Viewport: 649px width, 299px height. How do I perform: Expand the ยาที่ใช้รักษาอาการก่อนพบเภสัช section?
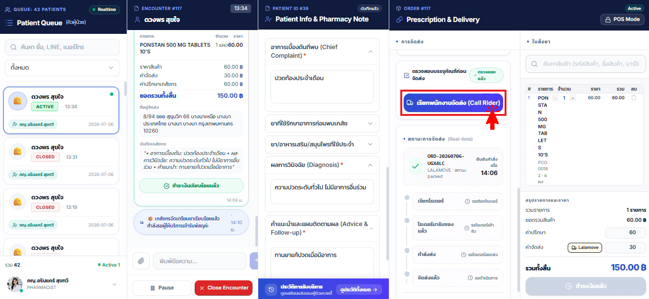tap(322, 124)
